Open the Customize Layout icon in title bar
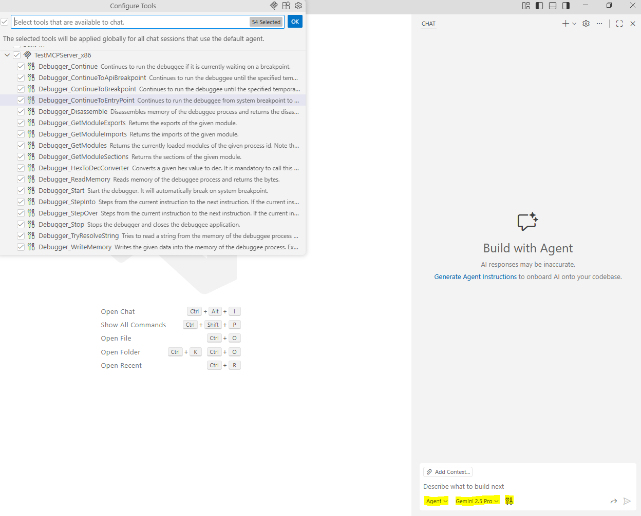This screenshot has height=516, width=641. tap(526, 6)
